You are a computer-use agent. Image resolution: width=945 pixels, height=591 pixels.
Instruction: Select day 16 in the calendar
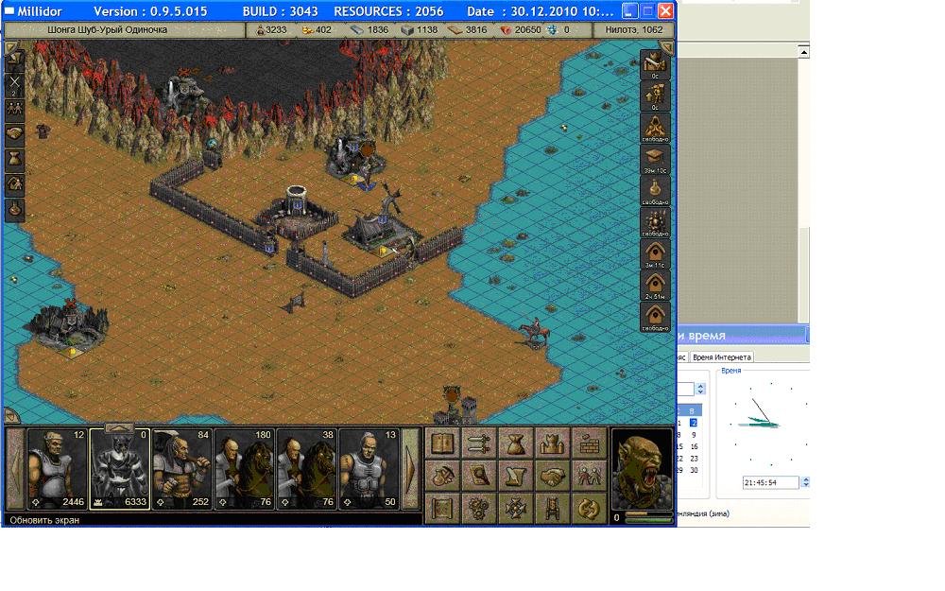tap(694, 446)
